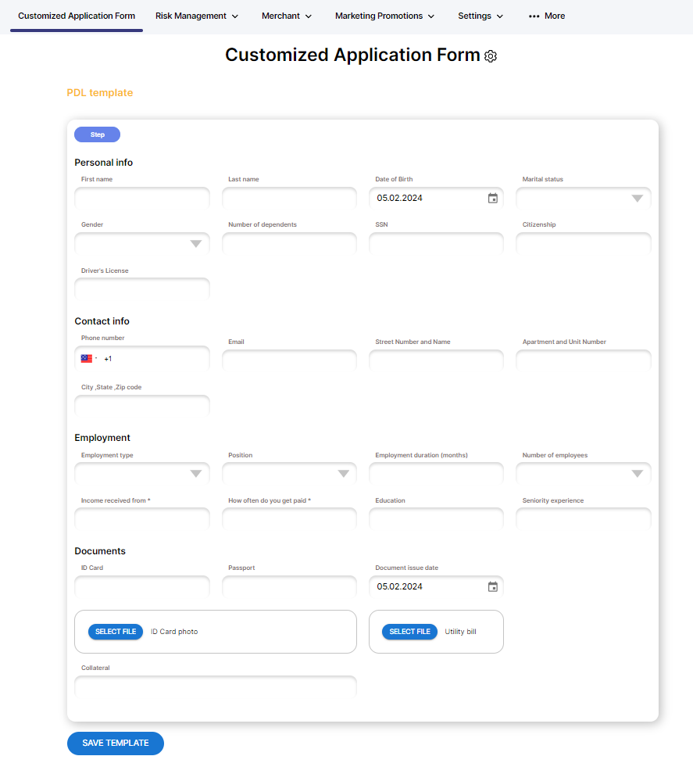The height and width of the screenshot is (774, 693).
Task: Expand the Number of employees dropdown
Action: 637,474
